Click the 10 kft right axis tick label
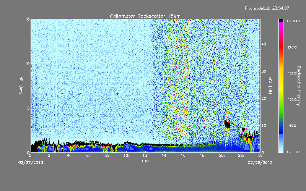The width and height of the screenshot is (306, 191). click(x=264, y=126)
